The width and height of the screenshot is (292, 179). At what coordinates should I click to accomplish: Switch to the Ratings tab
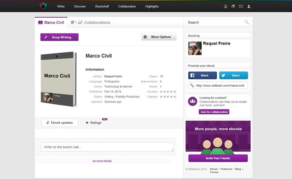pos(93,123)
